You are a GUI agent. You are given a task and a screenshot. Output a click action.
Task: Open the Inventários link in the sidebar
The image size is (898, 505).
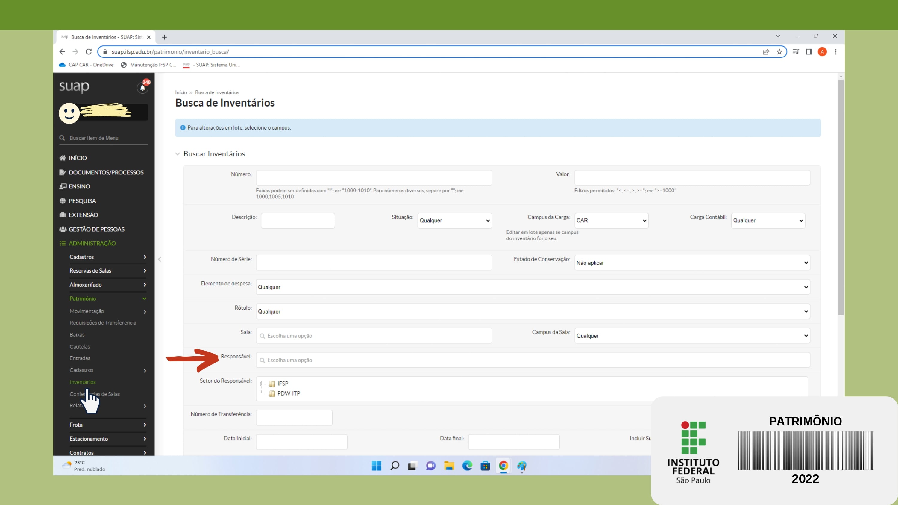pyautogui.click(x=83, y=382)
